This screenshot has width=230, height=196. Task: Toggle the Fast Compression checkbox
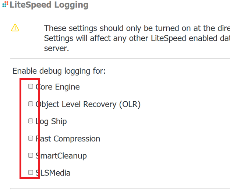click(x=31, y=138)
